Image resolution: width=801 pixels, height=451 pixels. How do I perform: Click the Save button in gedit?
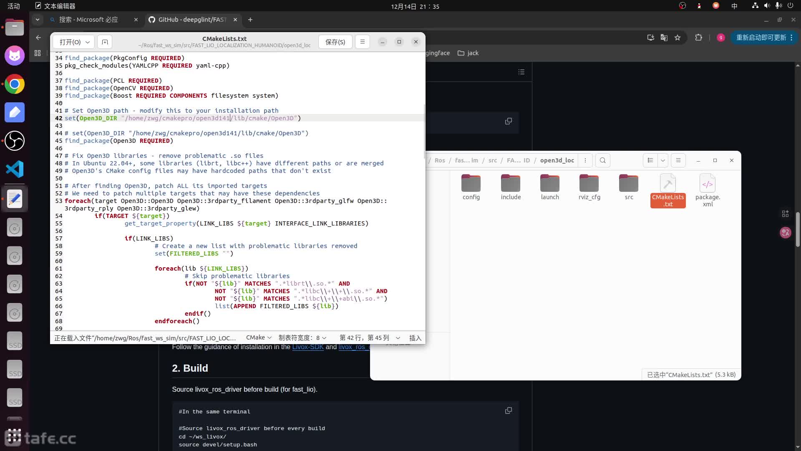click(335, 42)
